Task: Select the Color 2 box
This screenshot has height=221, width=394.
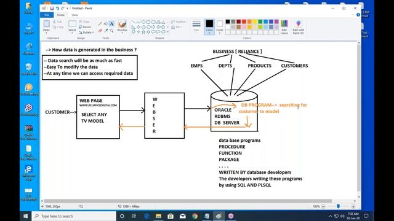Action: tap(220, 27)
